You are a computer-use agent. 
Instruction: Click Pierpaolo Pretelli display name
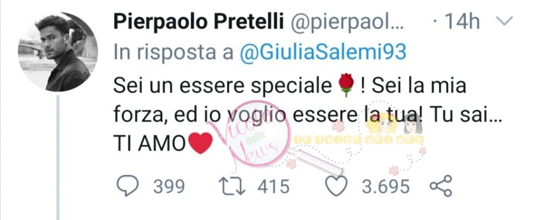199,22
